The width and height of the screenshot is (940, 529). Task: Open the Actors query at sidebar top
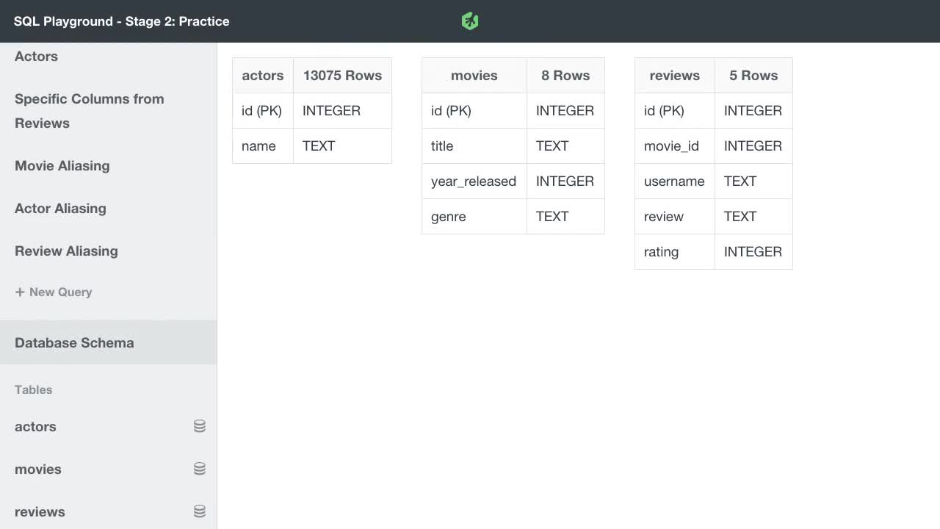[36, 57]
